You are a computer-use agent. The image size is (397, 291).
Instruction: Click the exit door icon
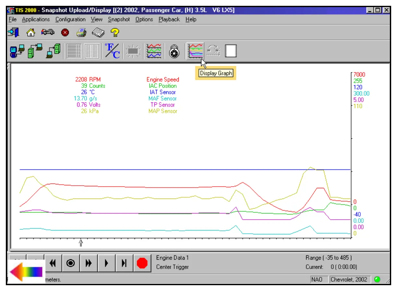13,32
